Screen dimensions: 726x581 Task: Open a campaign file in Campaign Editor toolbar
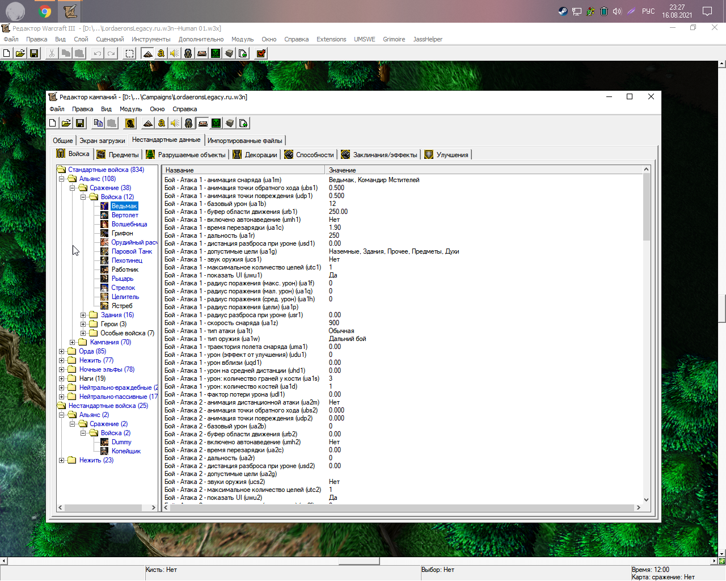click(x=66, y=123)
